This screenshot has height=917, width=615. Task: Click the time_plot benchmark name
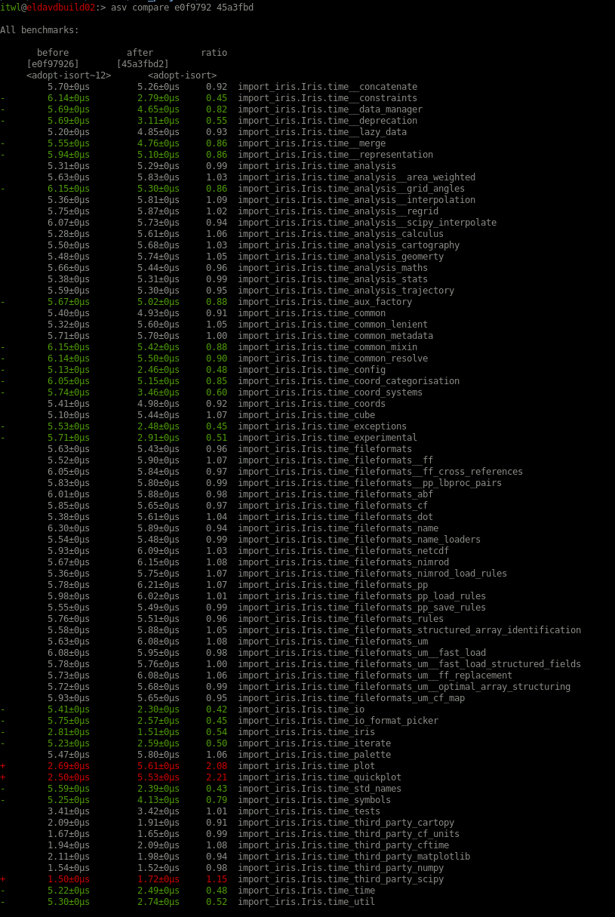[306, 766]
